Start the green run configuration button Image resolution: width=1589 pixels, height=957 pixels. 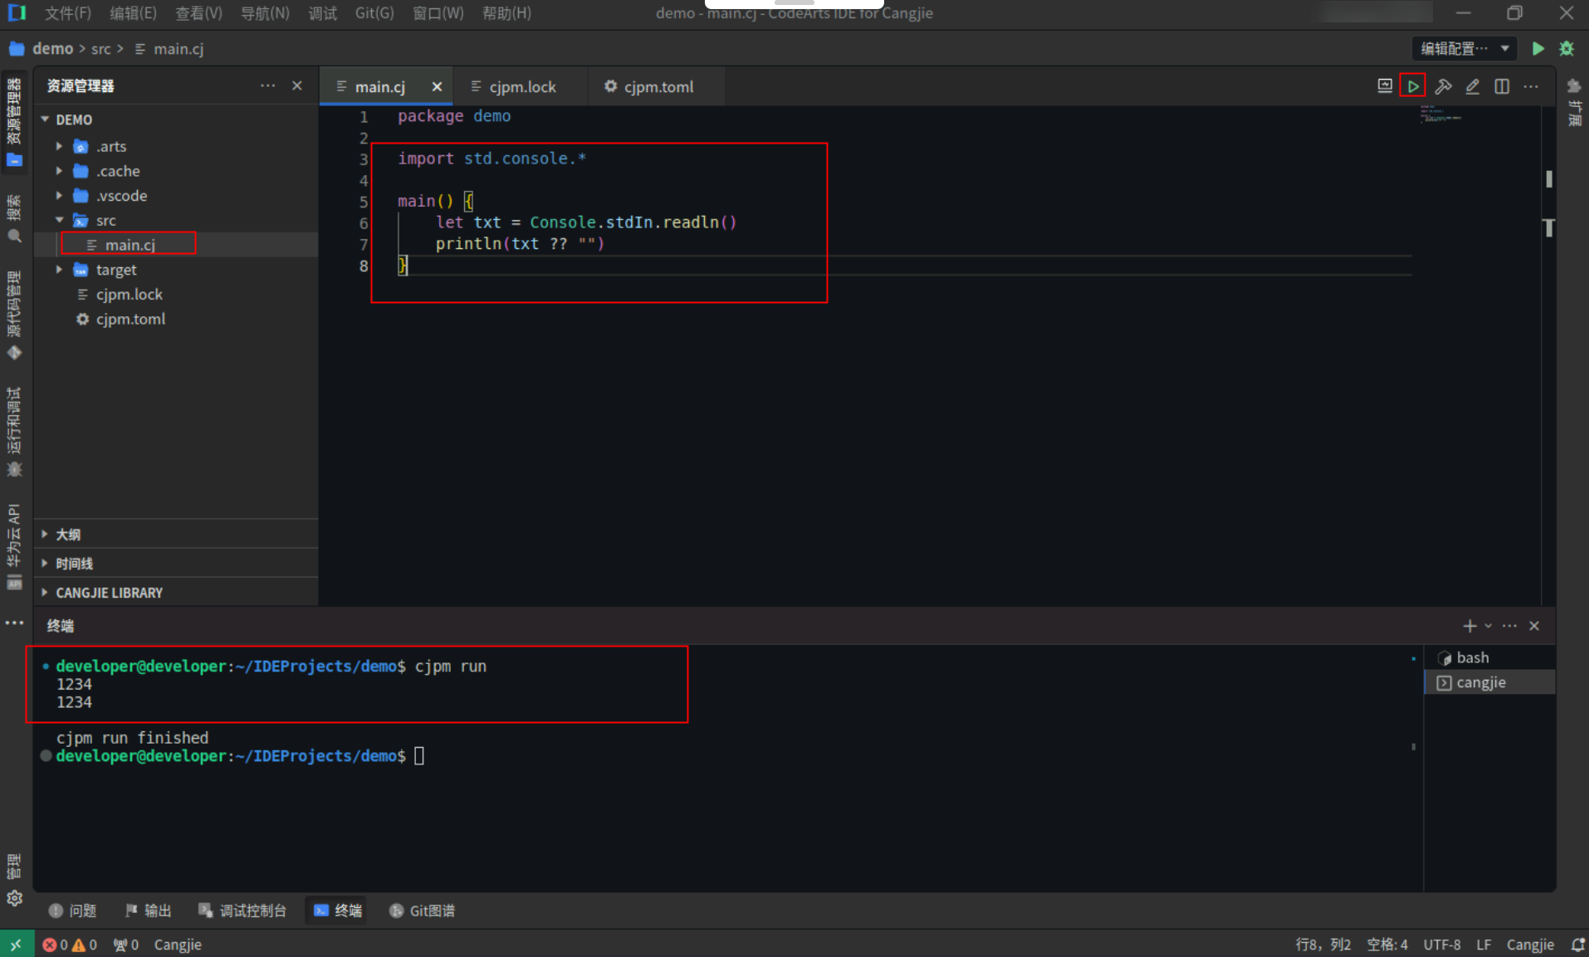pyautogui.click(x=1538, y=49)
